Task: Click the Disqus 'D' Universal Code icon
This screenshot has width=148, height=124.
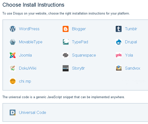Action: (x=12, y=112)
